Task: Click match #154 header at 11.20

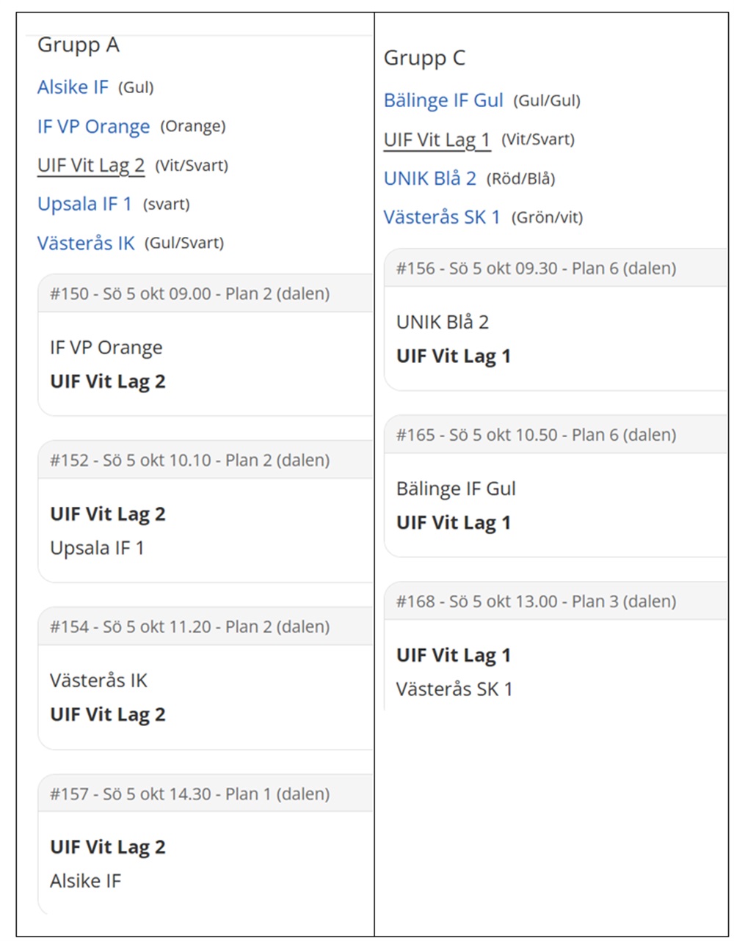Action: (190, 627)
